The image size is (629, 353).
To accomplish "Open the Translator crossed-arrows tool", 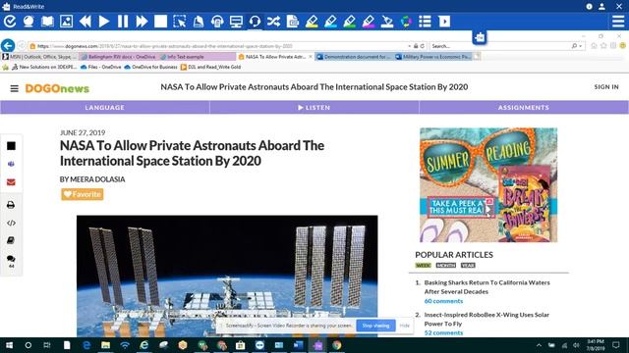I will tap(273, 22).
